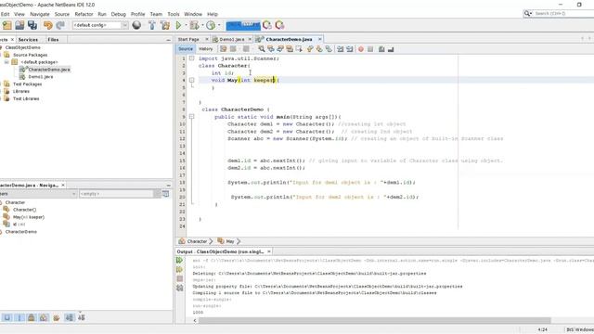Click the Clean and Build icon

(x=165, y=25)
